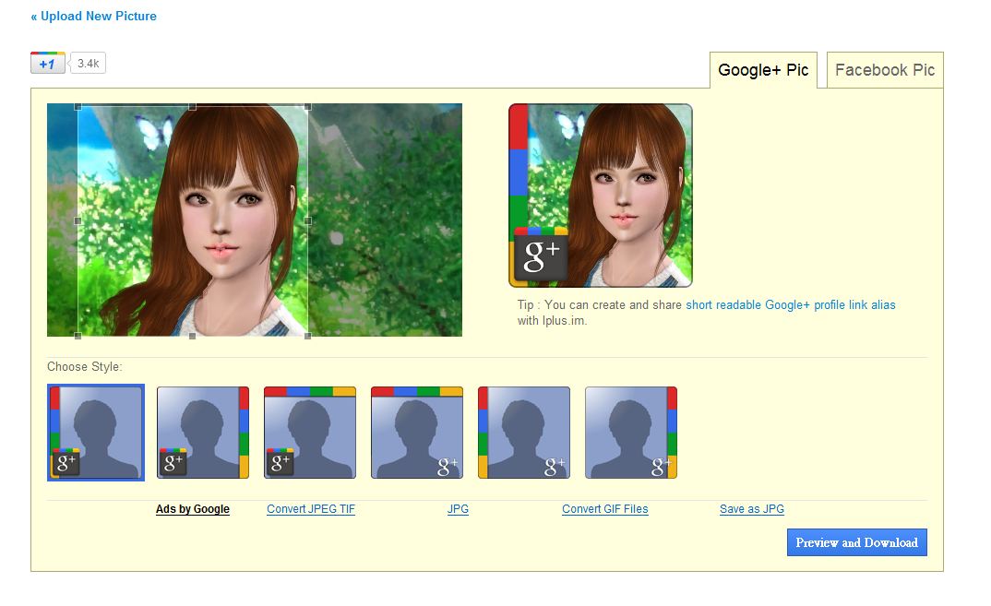
Task: Switch to the Google+ Pic tab
Action: coord(763,70)
